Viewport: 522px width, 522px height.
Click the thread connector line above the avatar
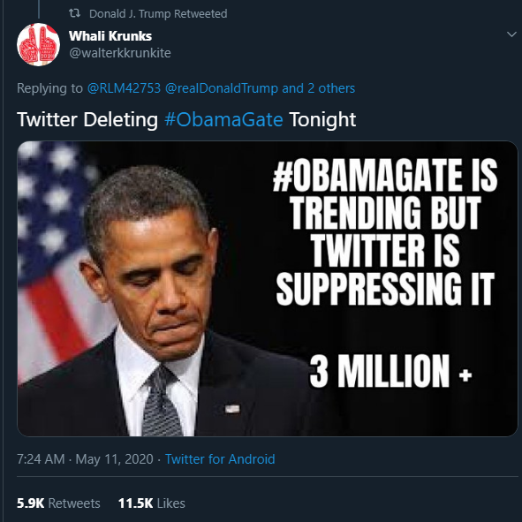click(39, 9)
